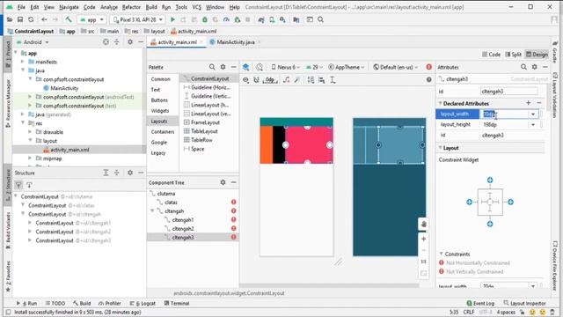563x317 pixels.
Task: Remove declared attribute with minus icon
Action: point(539,103)
